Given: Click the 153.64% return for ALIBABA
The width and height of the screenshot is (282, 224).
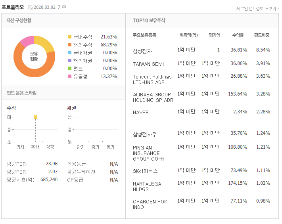Looking at the screenshot, I should pyautogui.click(x=238, y=94).
